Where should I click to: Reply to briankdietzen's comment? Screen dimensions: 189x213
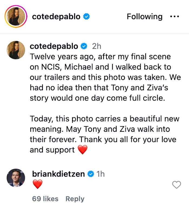pos(75,199)
